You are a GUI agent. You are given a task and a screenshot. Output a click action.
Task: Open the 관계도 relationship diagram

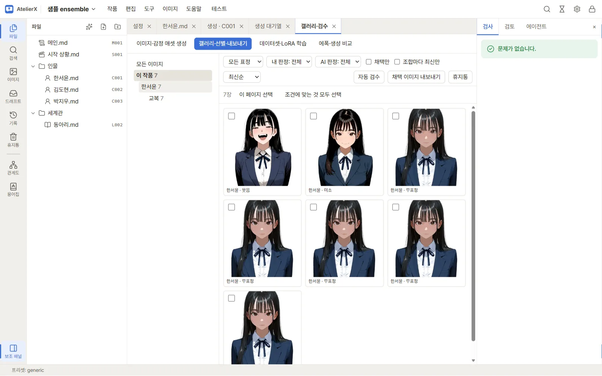click(13, 168)
